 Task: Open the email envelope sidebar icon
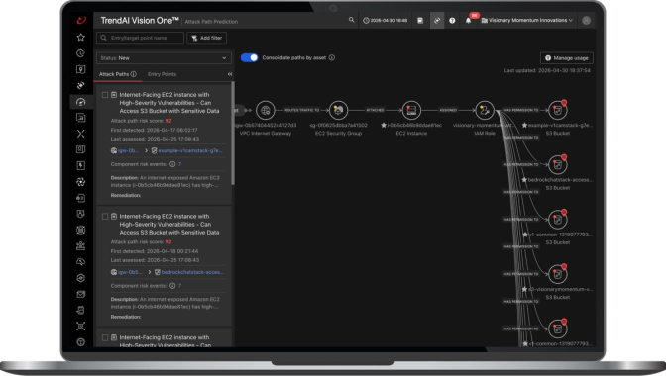click(80, 294)
